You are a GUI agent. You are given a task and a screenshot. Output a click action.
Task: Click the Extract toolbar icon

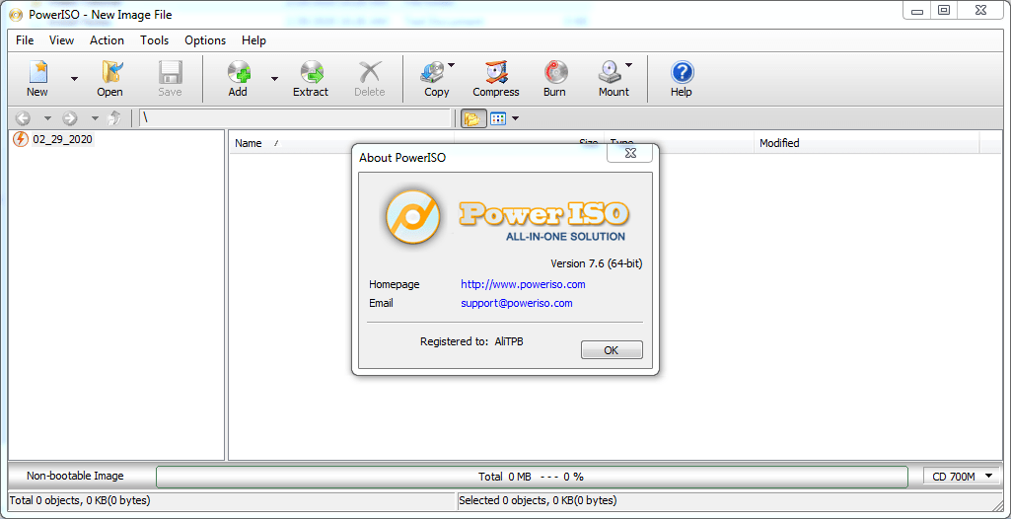pyautogui.click(x=311, y=79)
